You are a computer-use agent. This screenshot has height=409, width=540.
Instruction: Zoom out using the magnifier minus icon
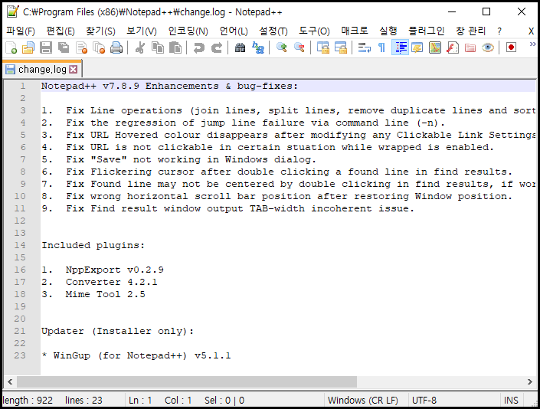(299, 47)
